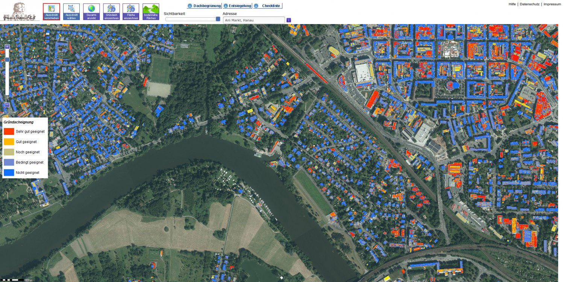Image resolution: width=564 pixels, height=282 pixels.
Task: Choose the Gründach einzeichnen tool
Action: point(111,12)
